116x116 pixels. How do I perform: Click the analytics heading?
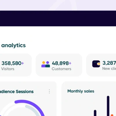pyautogui.click(x=13, y=46)
